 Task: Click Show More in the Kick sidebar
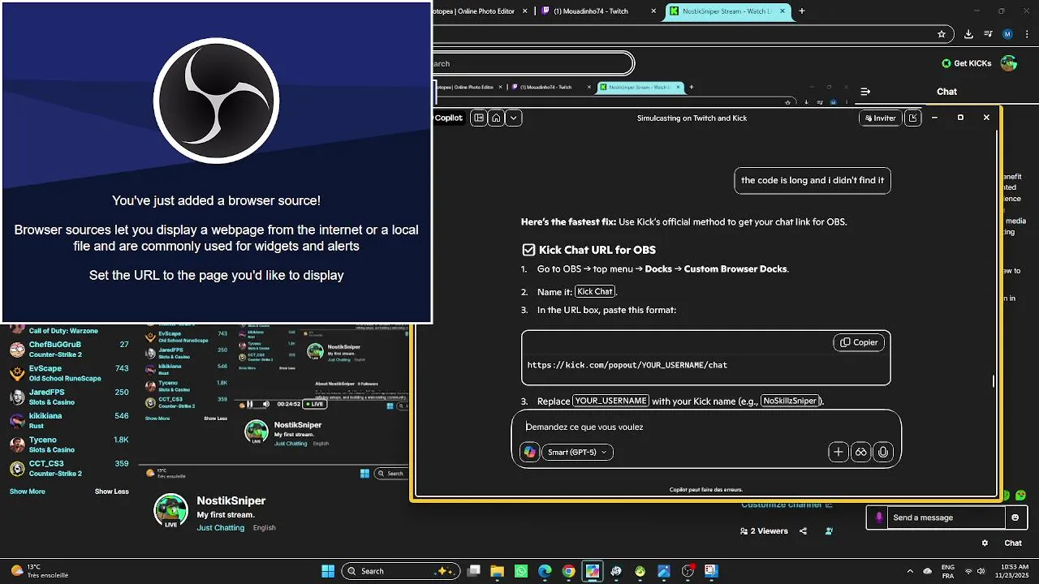click(27, 492)
